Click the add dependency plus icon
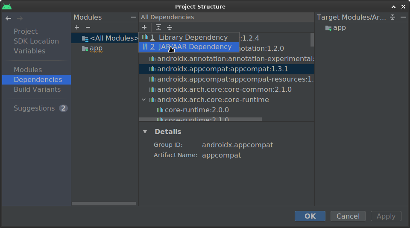This screenshot has width=410, height=228. (144, 27)
